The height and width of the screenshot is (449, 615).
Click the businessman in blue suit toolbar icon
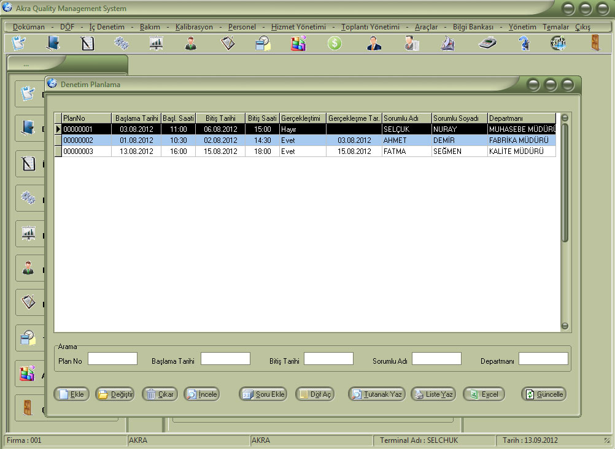click(374, 43)
